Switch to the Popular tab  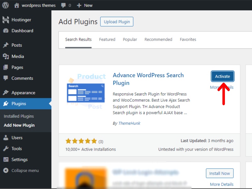(x=130, y=40)
